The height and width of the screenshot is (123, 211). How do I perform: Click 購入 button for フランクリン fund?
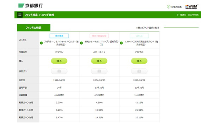pyautogui.click(x=139, y=61)
